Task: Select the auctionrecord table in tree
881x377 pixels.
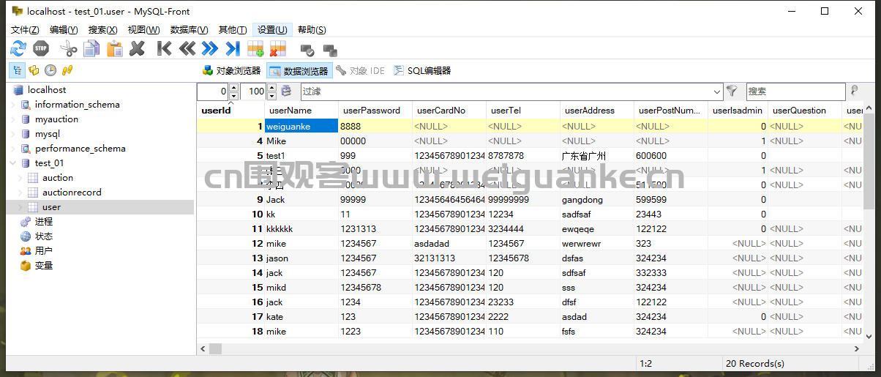Action: [x=72, y=193]
